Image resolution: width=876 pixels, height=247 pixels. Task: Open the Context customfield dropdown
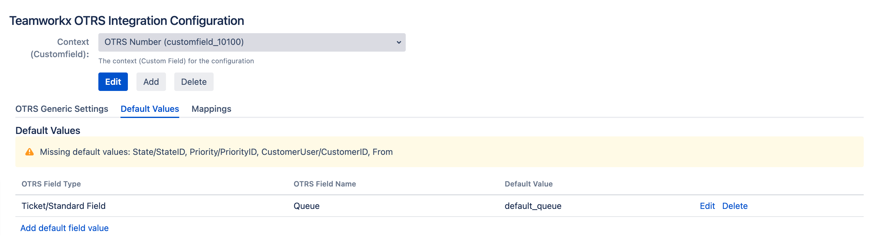pyautogui.click(x=252, y=42)
